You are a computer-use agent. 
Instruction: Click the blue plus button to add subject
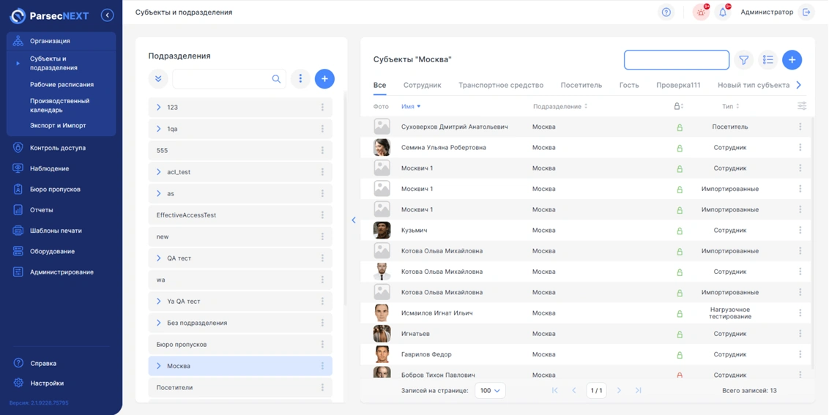tap(792, 60)
